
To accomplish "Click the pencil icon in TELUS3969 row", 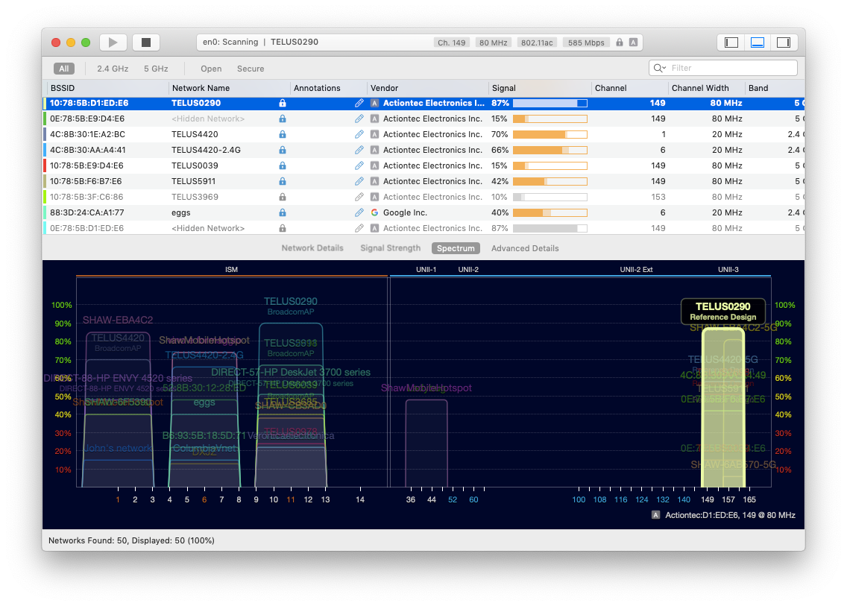I will click(359, 197).
